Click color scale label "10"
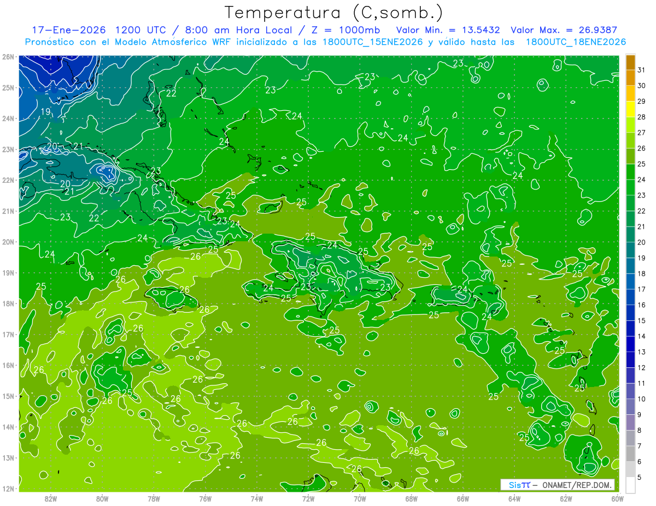Viewport: 656px width, 506px height. [x=641, y=399]
